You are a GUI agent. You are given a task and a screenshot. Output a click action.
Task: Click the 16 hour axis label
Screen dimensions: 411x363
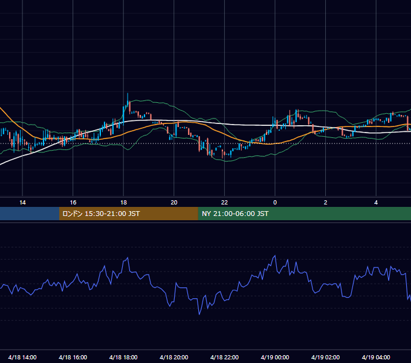point(73,203)
